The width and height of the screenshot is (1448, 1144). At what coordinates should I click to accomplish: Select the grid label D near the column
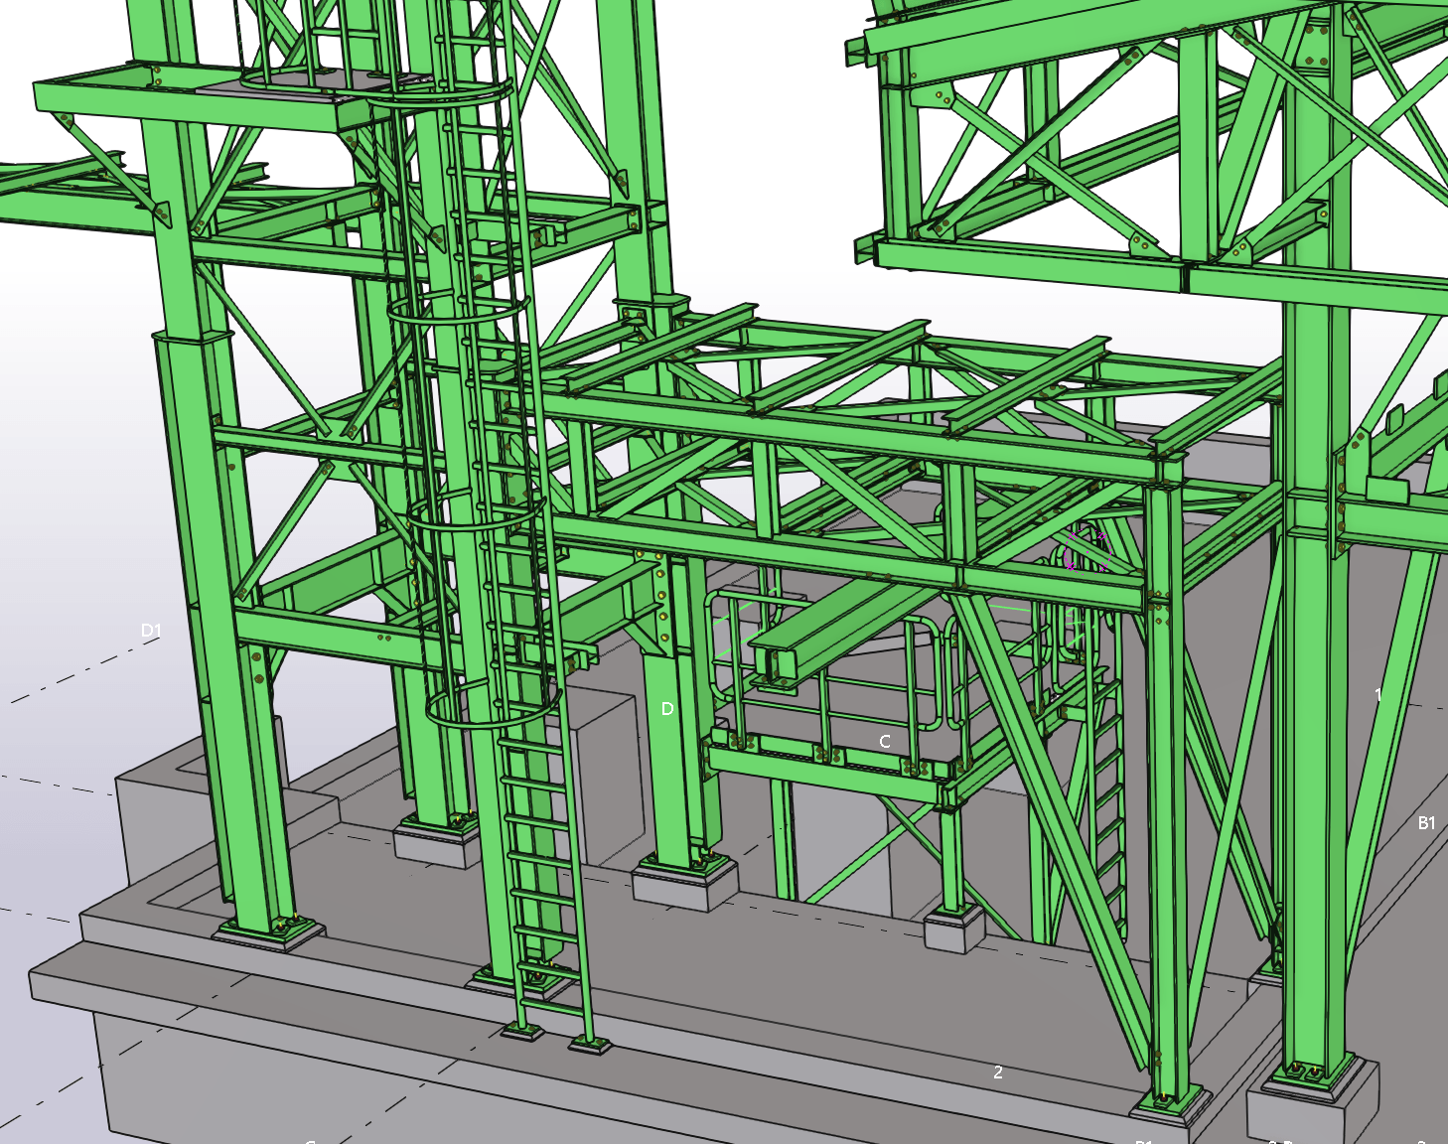click(x=667, y=708)
